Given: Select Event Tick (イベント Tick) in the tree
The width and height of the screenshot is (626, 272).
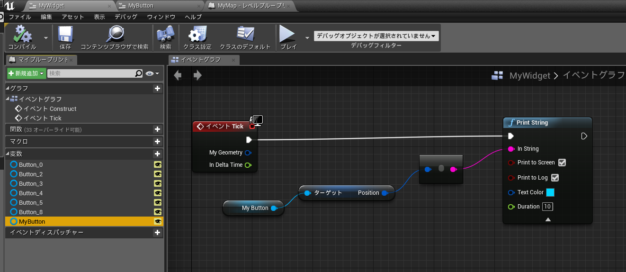Looking at the screenshot, I should click(43, 118).
